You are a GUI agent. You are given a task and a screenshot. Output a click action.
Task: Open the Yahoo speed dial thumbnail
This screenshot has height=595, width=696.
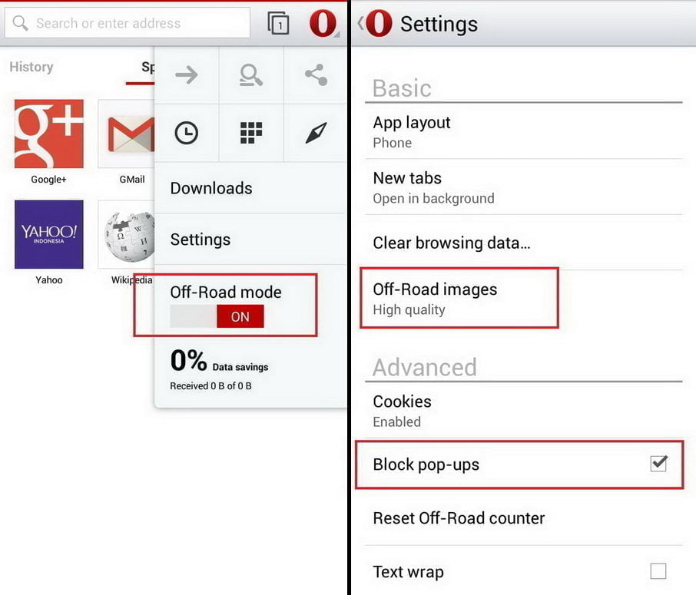click(49, 234)
